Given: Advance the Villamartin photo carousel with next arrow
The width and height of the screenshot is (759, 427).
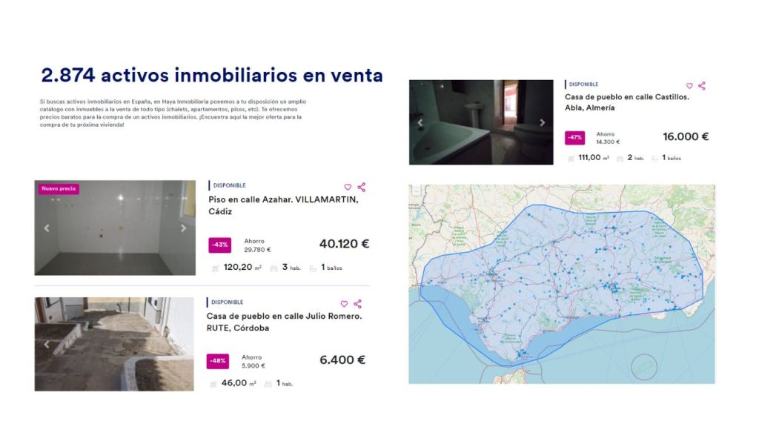Looking at the screenshot, I should [184, 228].
